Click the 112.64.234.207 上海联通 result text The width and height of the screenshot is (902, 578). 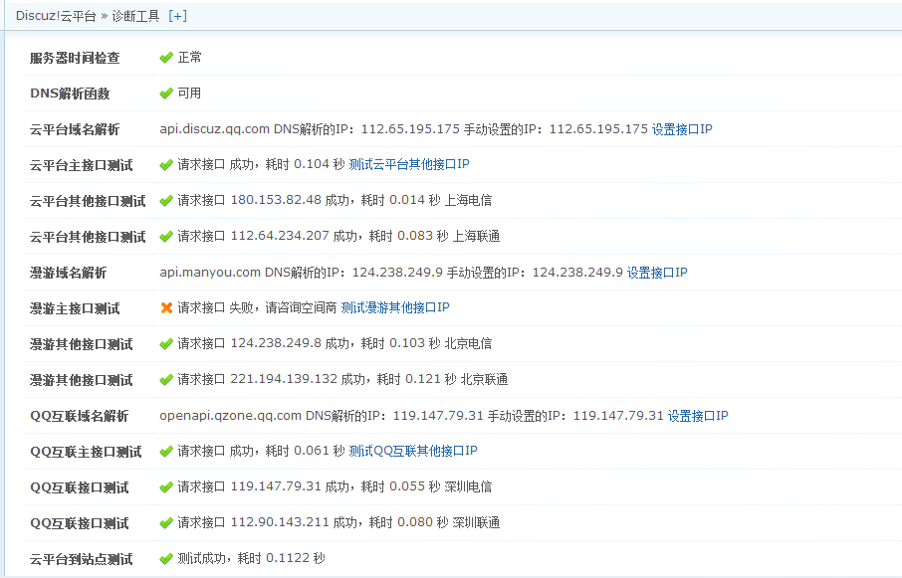338,236
